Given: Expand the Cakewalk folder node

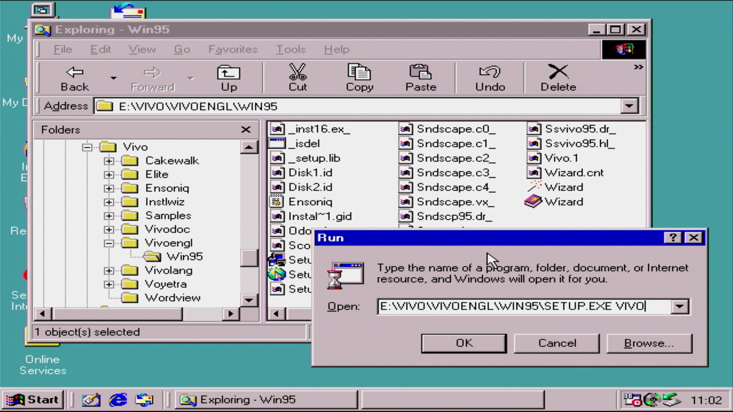Looking at the screenshot, I should [x=109, y=161].
